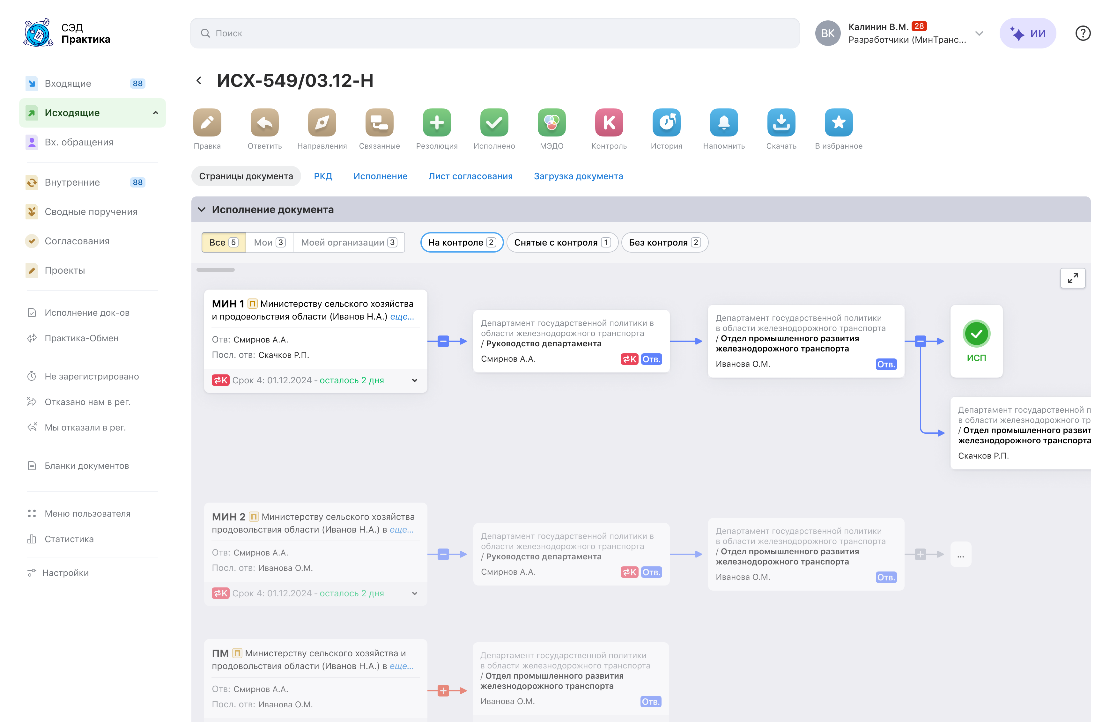Select the Без контроля filter chip
Screen dimensions: 1110x722
coord(664,243)
